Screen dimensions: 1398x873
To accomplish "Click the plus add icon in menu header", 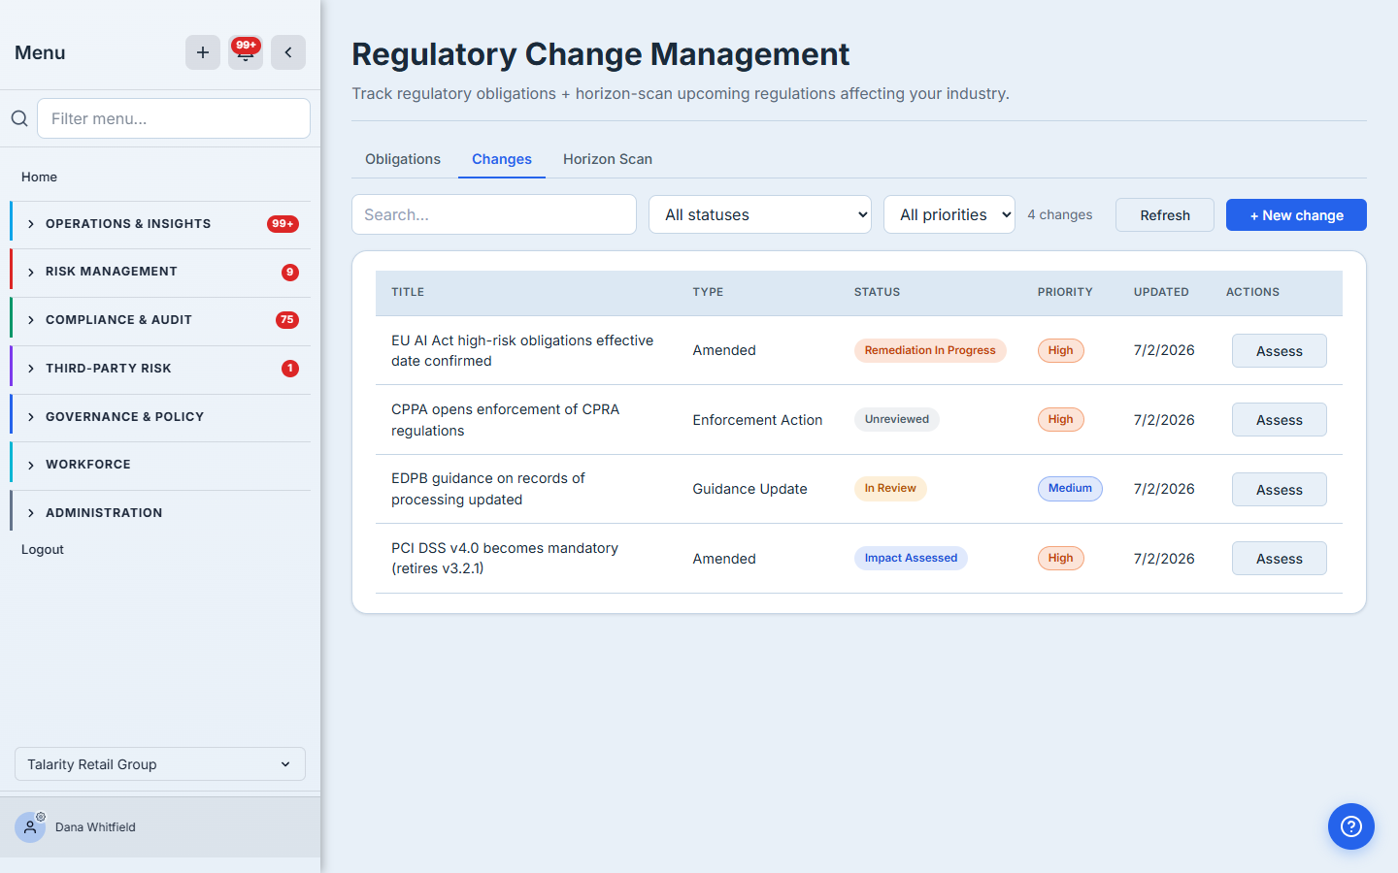I will (203, 52).
